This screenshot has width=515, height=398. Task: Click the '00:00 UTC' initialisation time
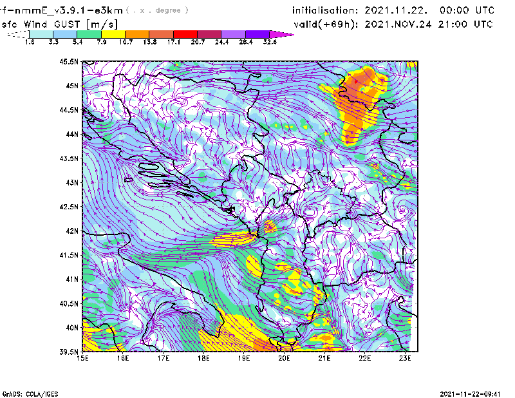coord(467,10)
